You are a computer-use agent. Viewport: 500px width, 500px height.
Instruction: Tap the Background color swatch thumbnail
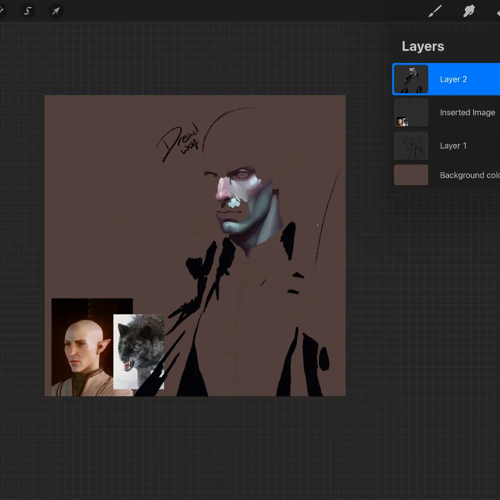pyautogui.click(x=411, y=175)
